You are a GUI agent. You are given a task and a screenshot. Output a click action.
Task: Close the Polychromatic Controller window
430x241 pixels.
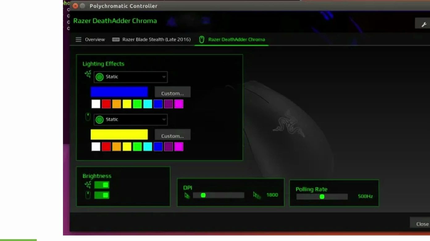[75, 6]
